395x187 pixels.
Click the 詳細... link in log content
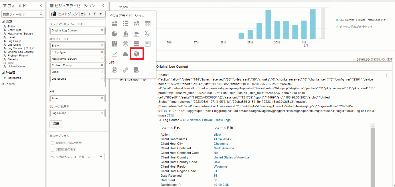[x=172, y=115]
